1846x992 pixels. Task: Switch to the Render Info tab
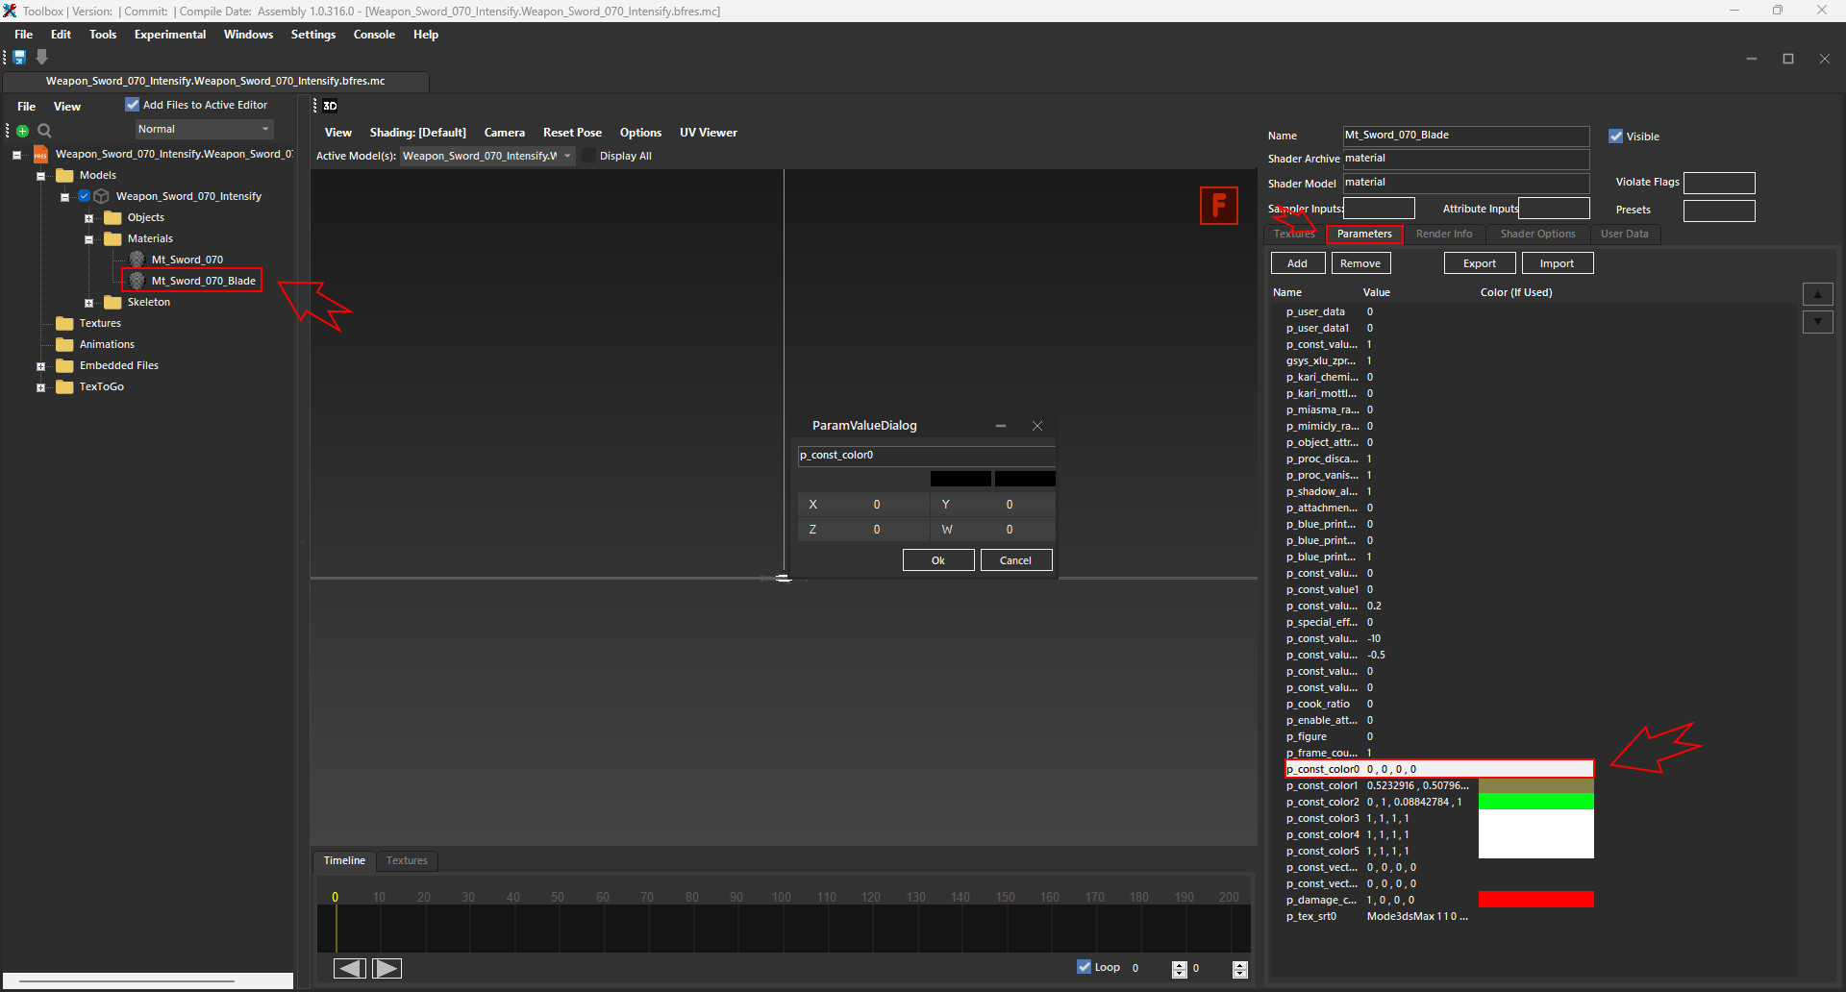[1443, 234]
